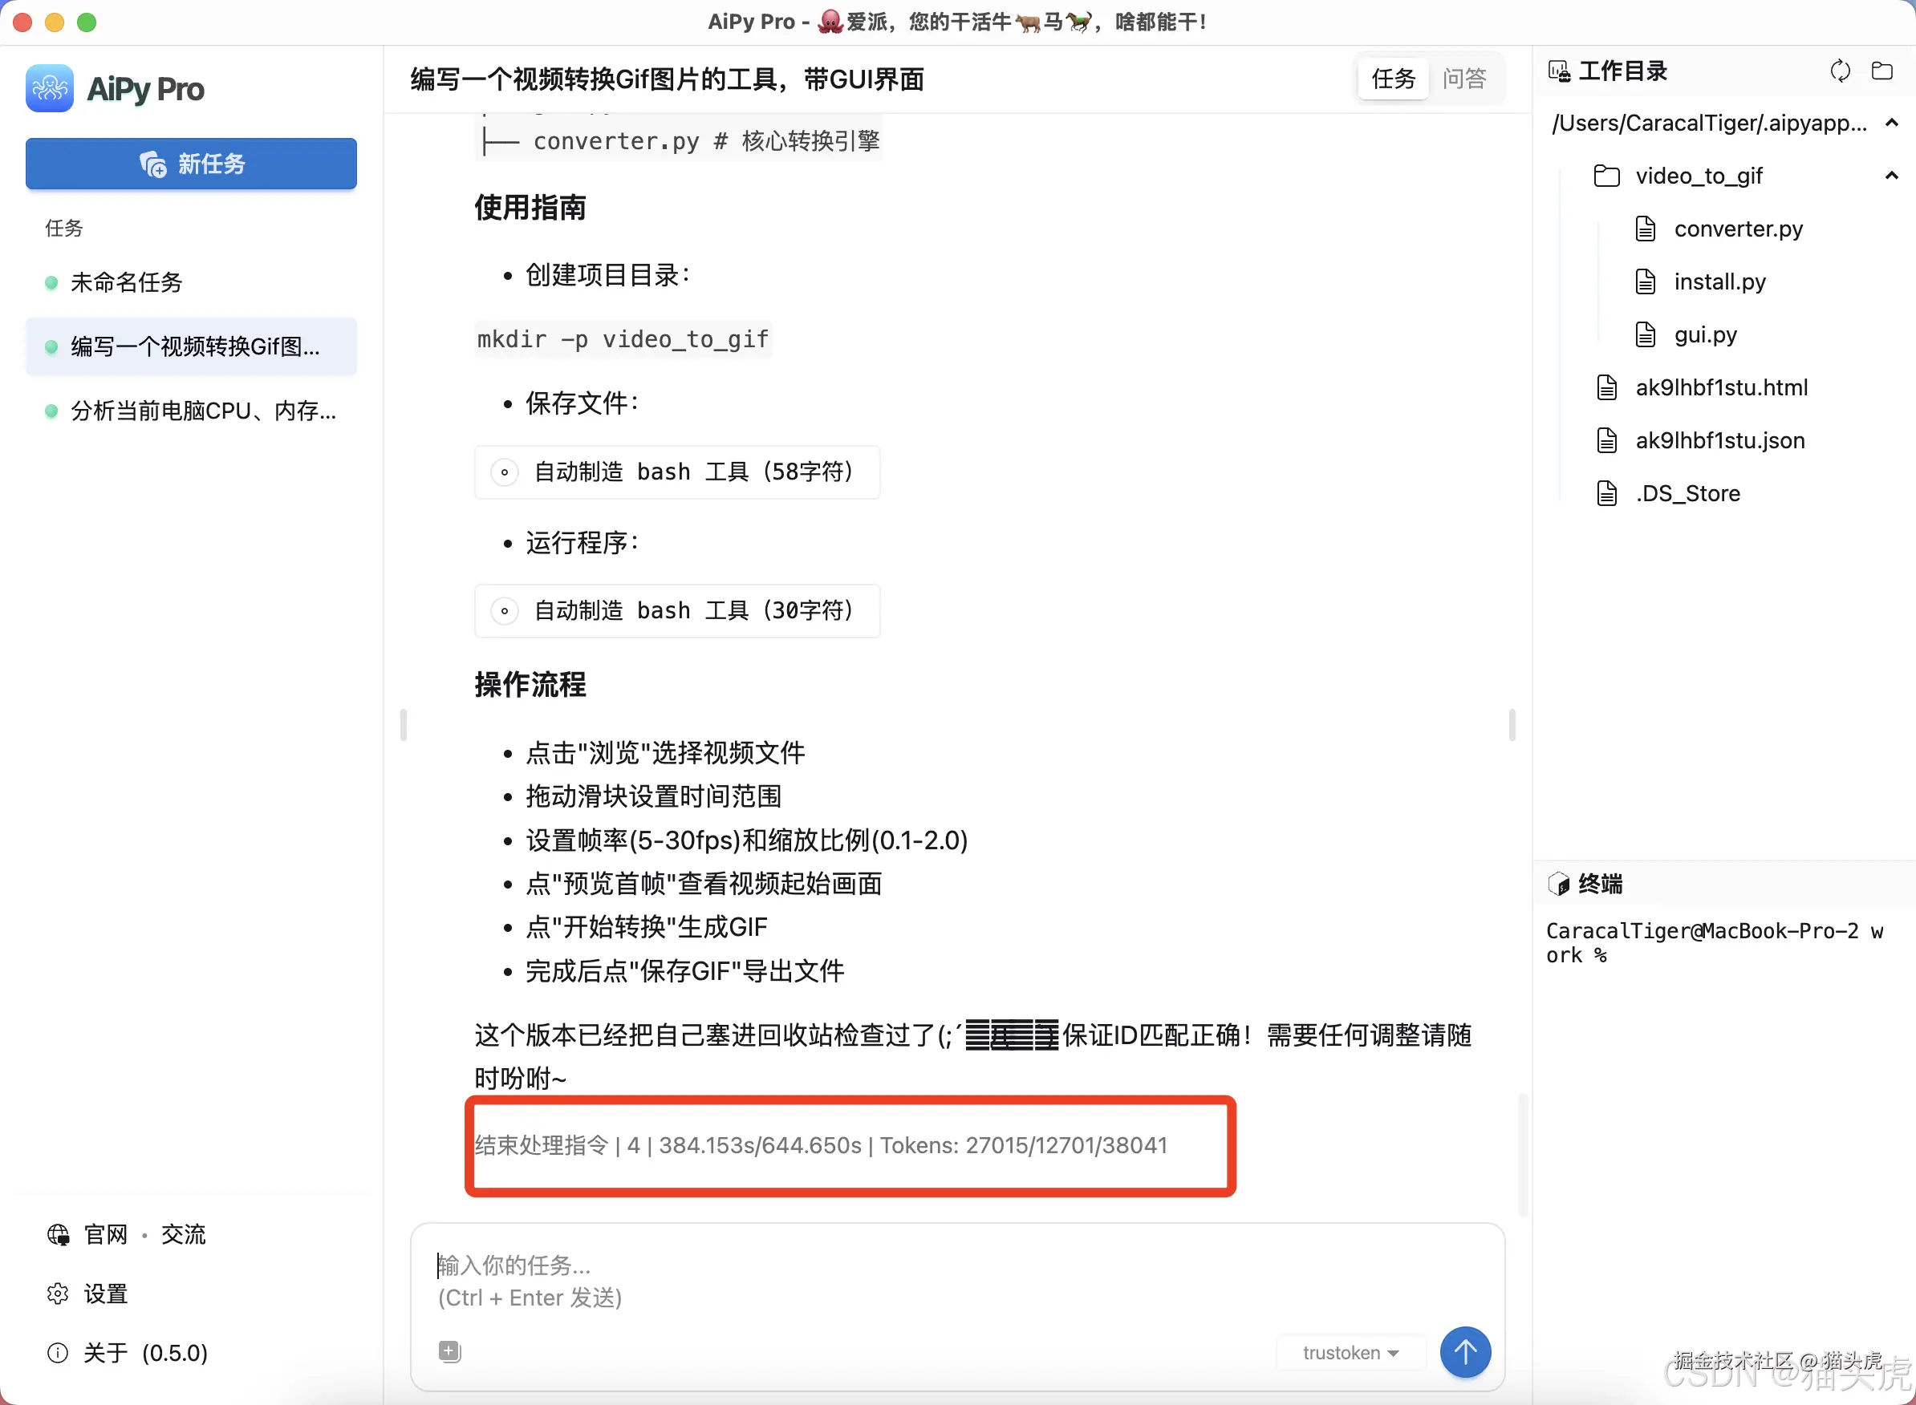Open the working directory folder icon
Screen dimensions: 1916x1405
[1883, 71]
